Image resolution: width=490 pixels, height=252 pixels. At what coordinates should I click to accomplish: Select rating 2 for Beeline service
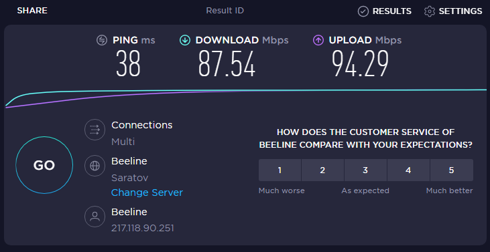[x=322, y=170]
